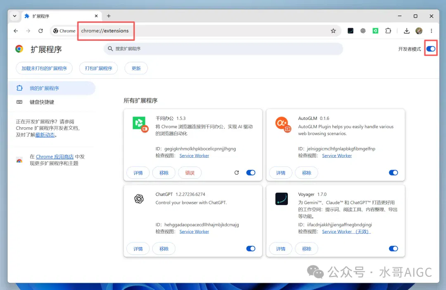Image resolution: width=446 pixels, height=290 pixels.
Task: Open the green 千问办公 toolbar icon
Action: point(375,31)
